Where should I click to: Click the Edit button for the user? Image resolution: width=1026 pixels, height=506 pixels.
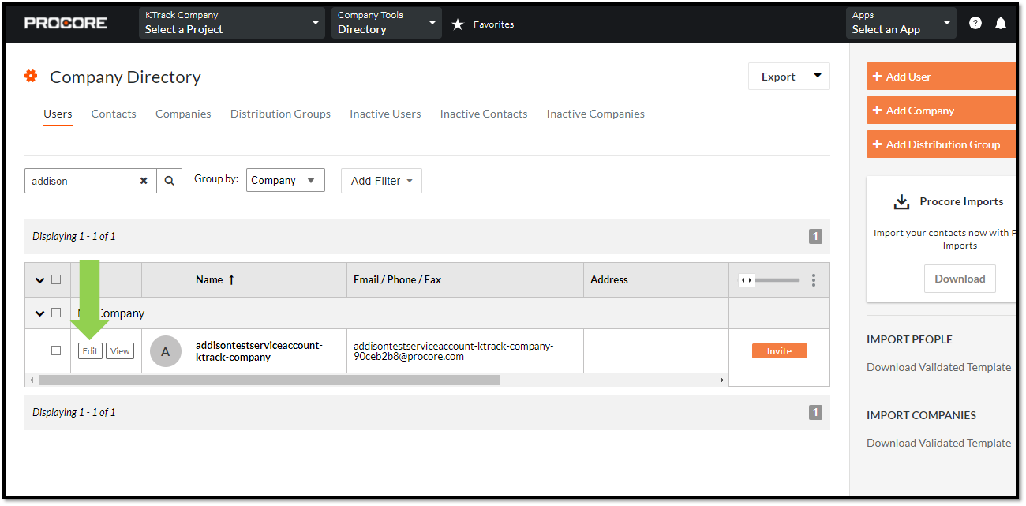pyautogui.click(x=90, y=351)
